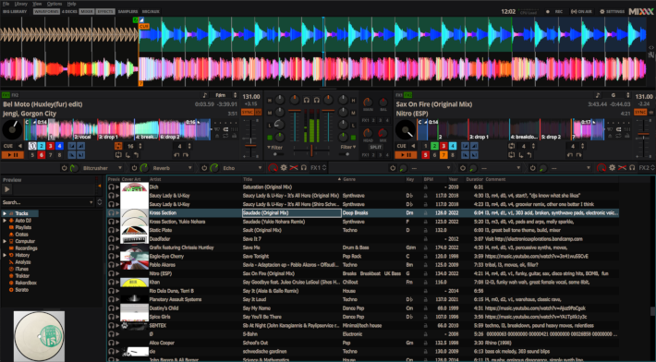Select the Crates sidebar icon
Image resolution: width=656 pixels, height=362 pixels.
pos(11,234)
